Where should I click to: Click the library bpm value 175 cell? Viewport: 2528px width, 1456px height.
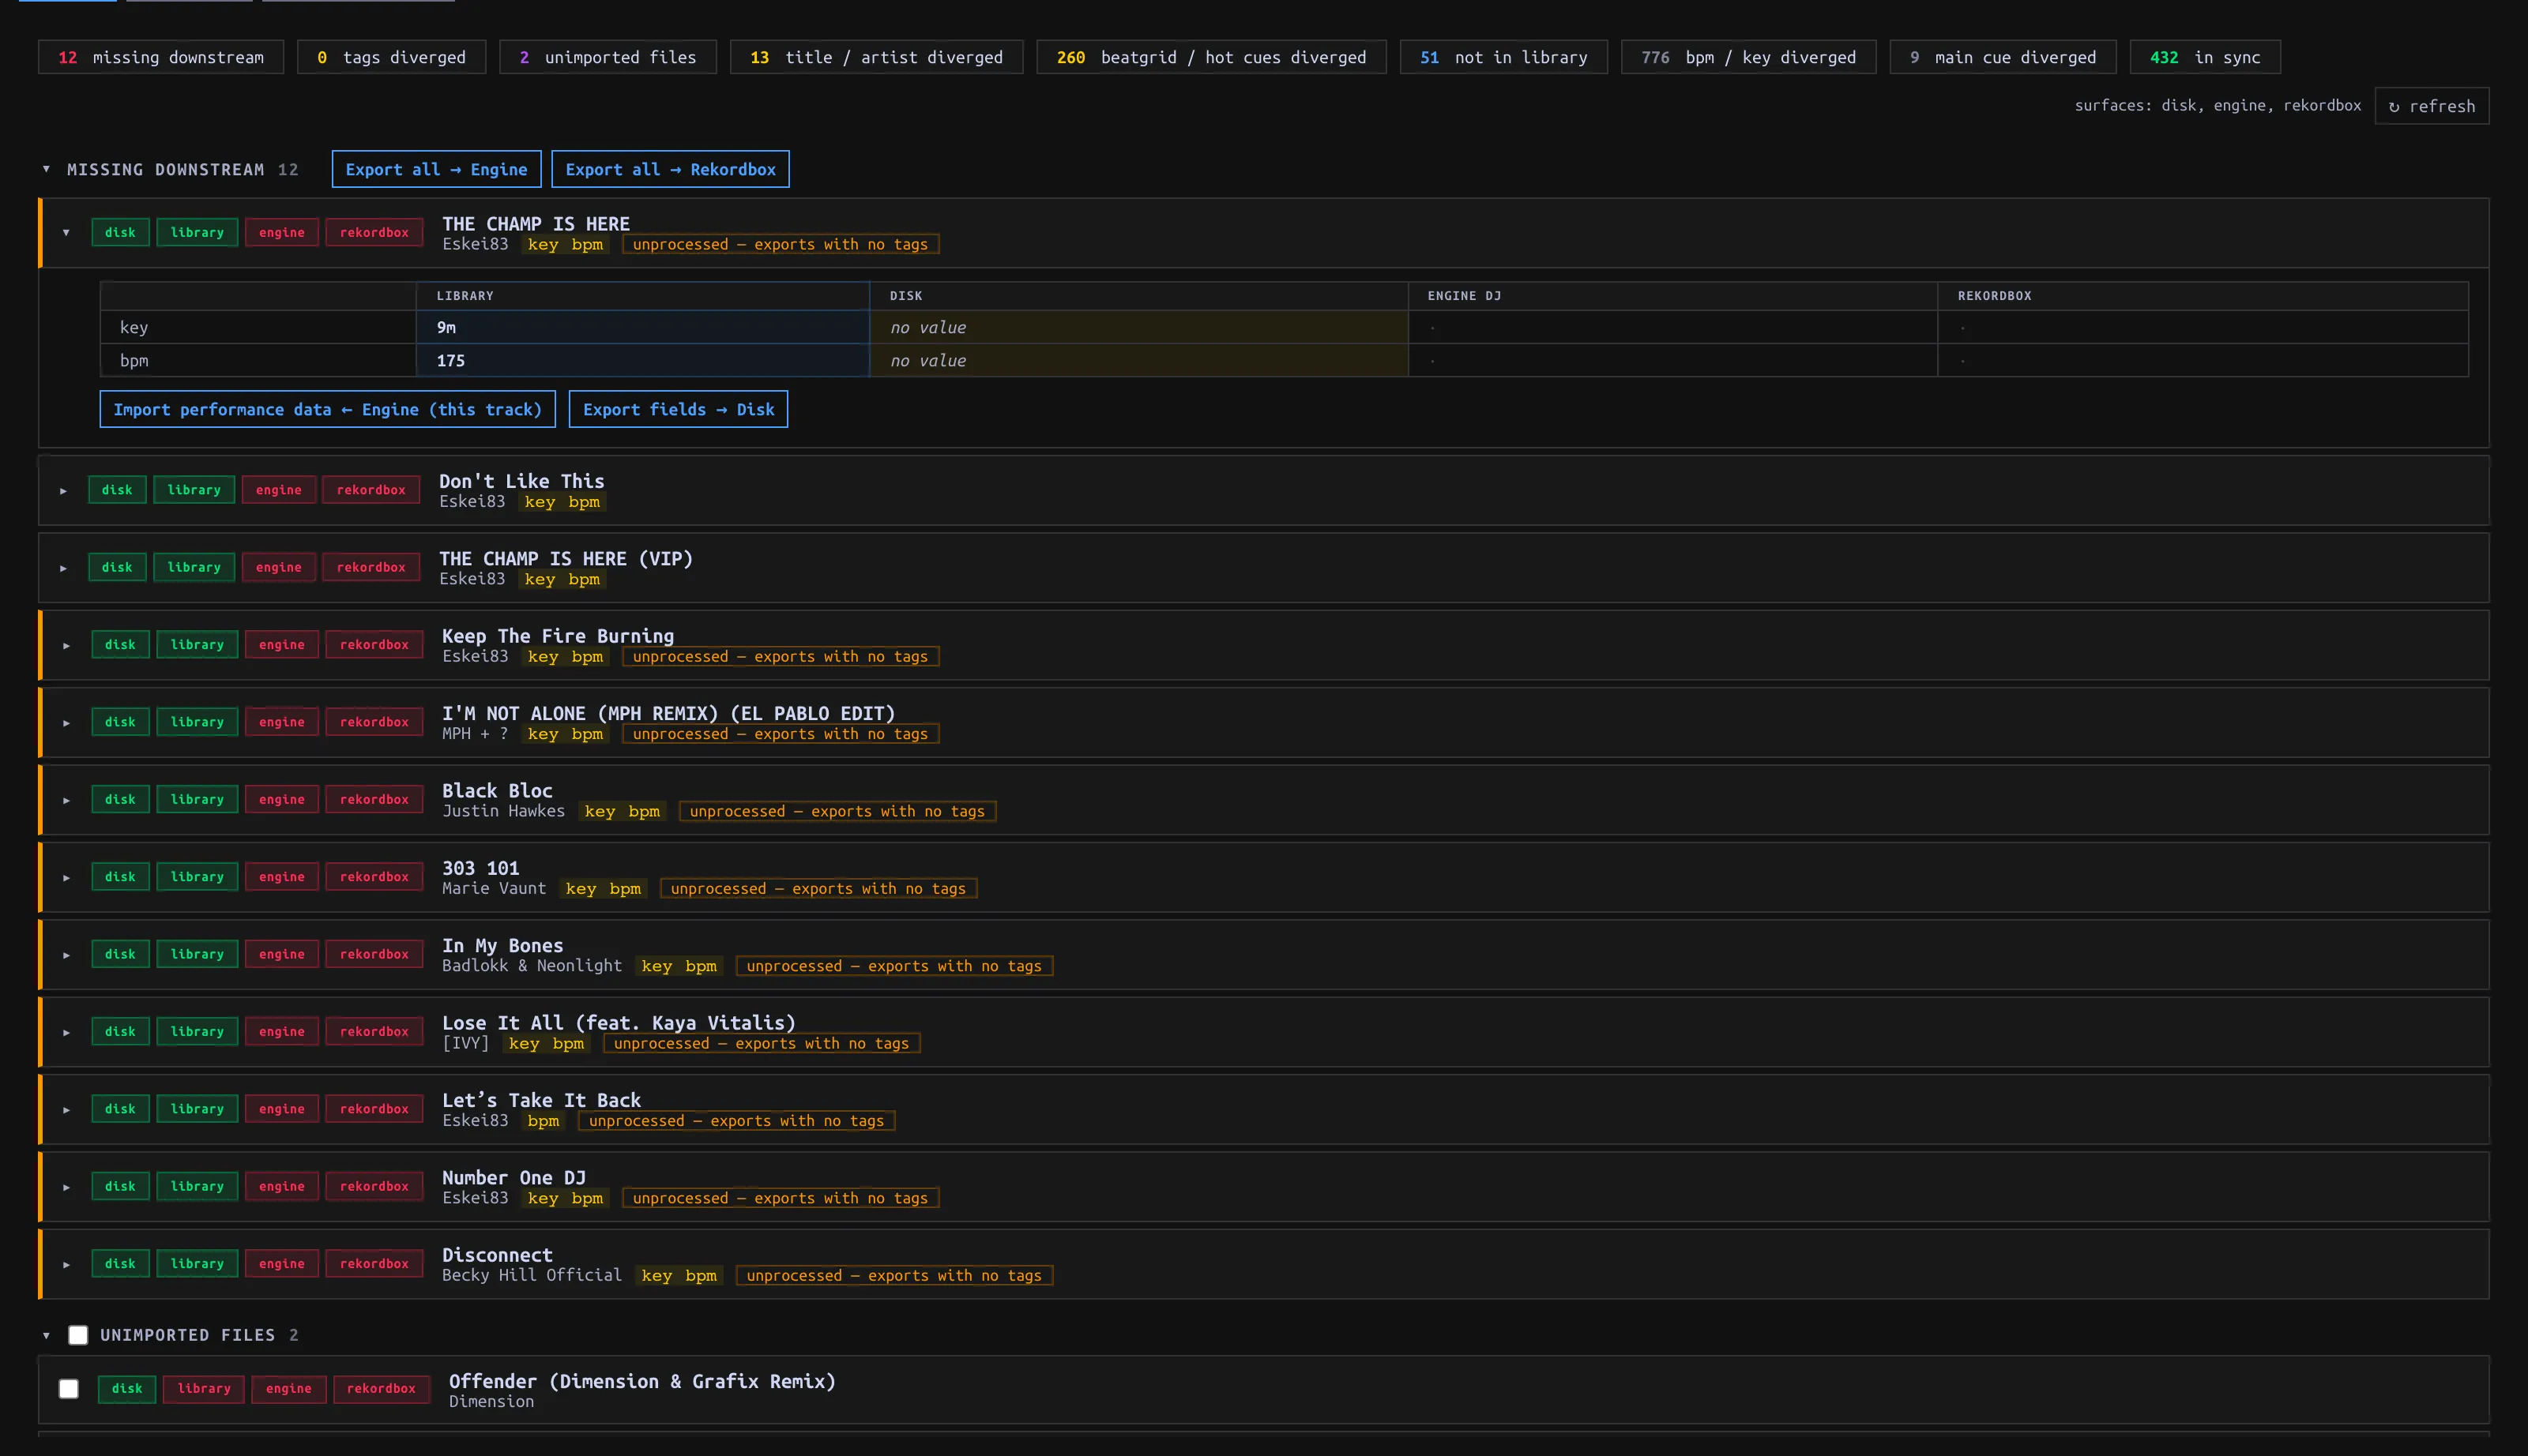coord(642,360)
